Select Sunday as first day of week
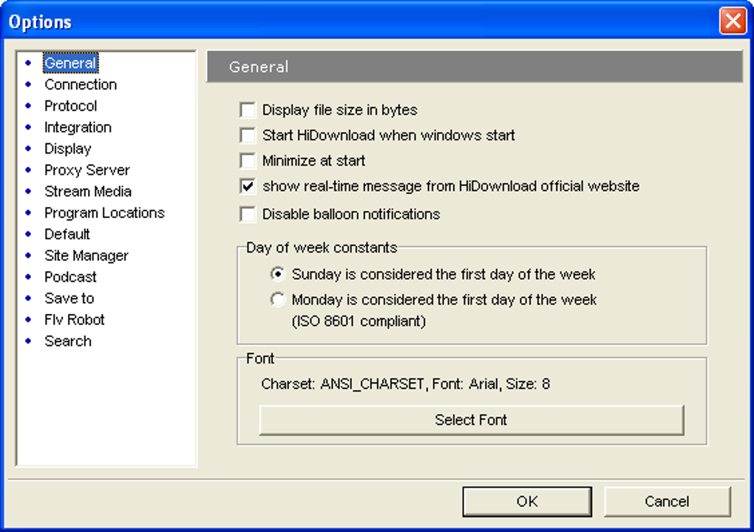The height and width of the screenshot is (532, 754). pyautogui.click(x=278, y=275)
